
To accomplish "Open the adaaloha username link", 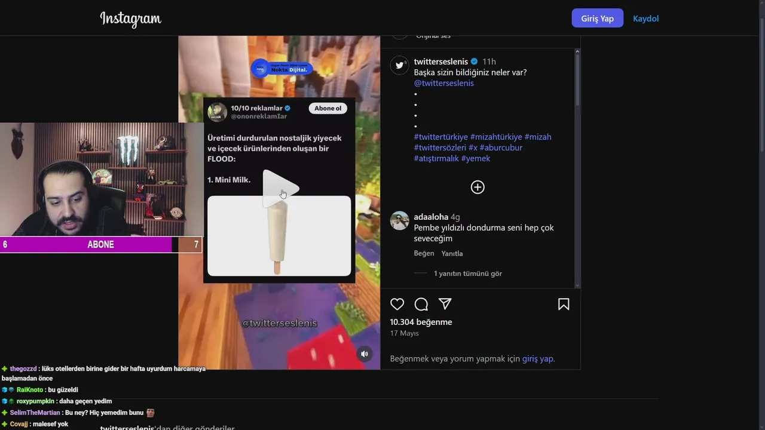I will pos(431,217).
